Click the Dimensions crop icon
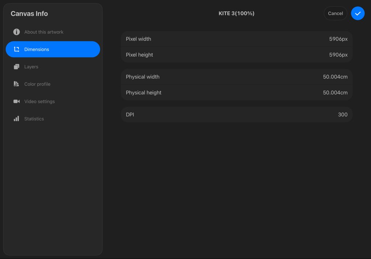Viewport: 371px width, 259px height. [x=16, y=49]
